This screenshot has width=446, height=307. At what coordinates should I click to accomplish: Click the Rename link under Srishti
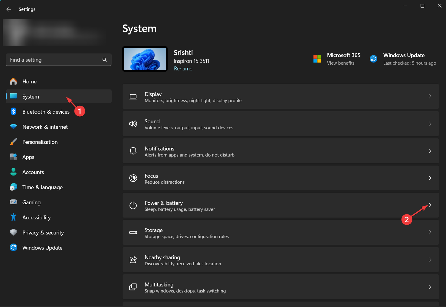[183, 69]
